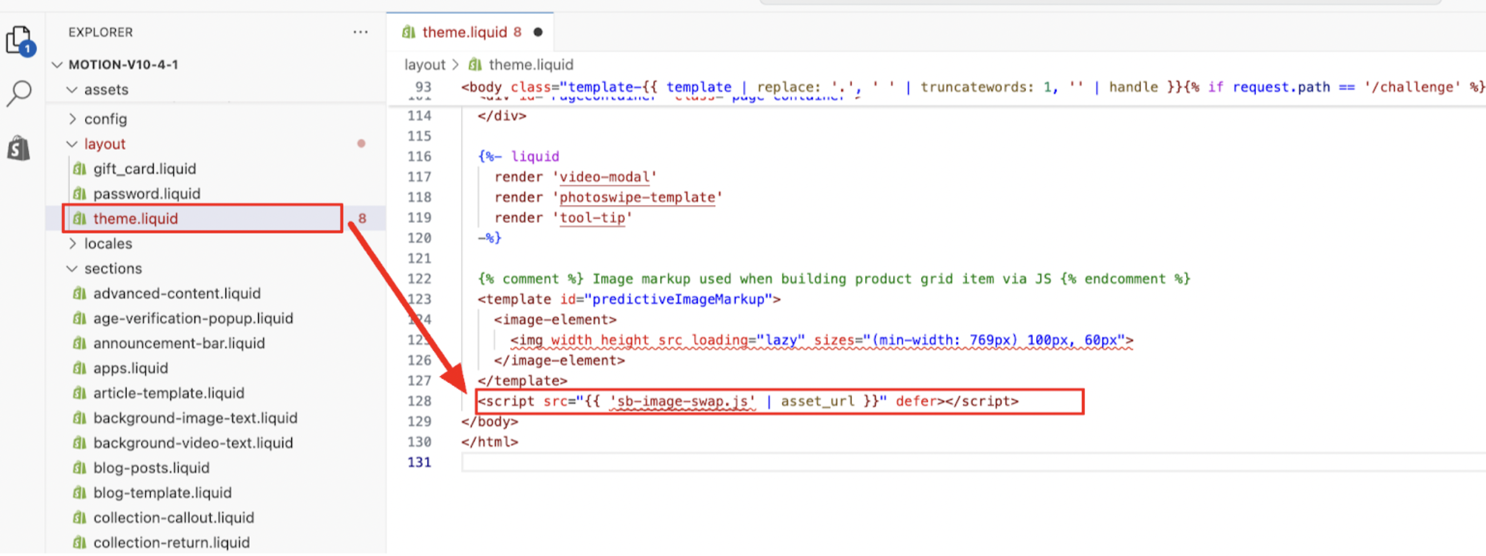Click Shopify icon in breadcrumb beside theme.liquid
Screen dimensions: 1486x556
475,64
